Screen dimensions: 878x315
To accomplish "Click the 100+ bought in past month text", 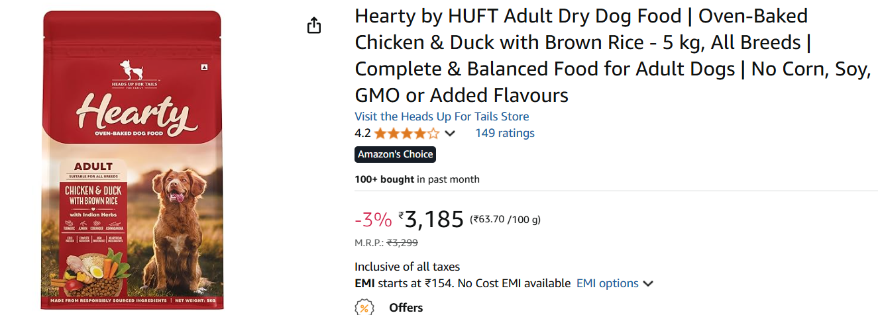I will click(x=417, y=179).
